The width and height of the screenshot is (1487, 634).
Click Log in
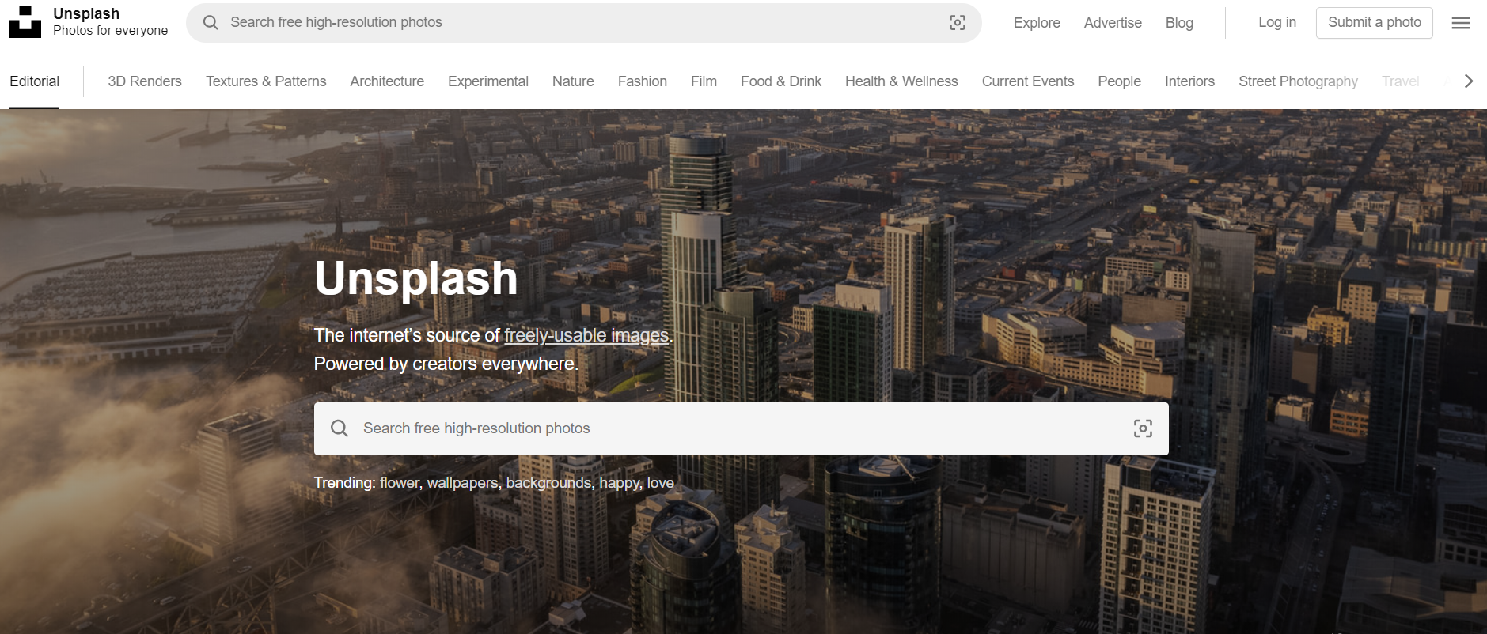coord(1277,22)
